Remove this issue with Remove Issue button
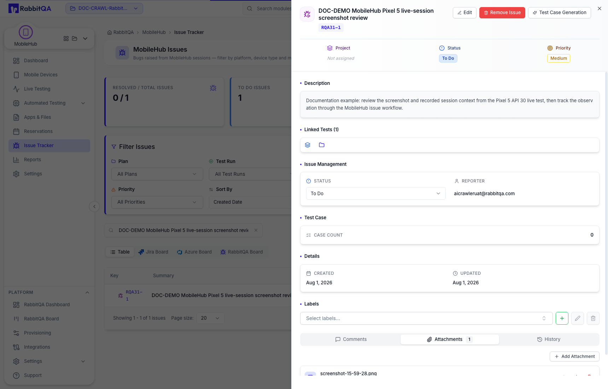Screen dimensions: 608x389 [502, 13]
